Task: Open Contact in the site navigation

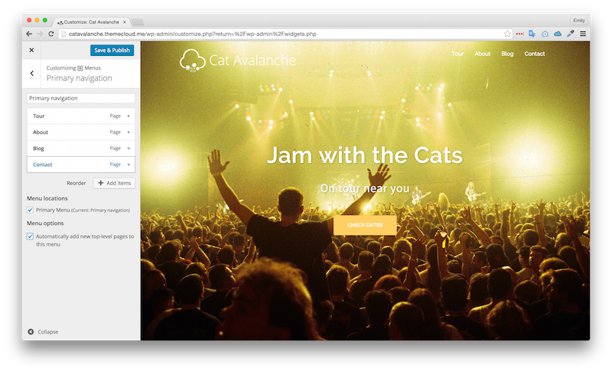Action: (534, 54)
